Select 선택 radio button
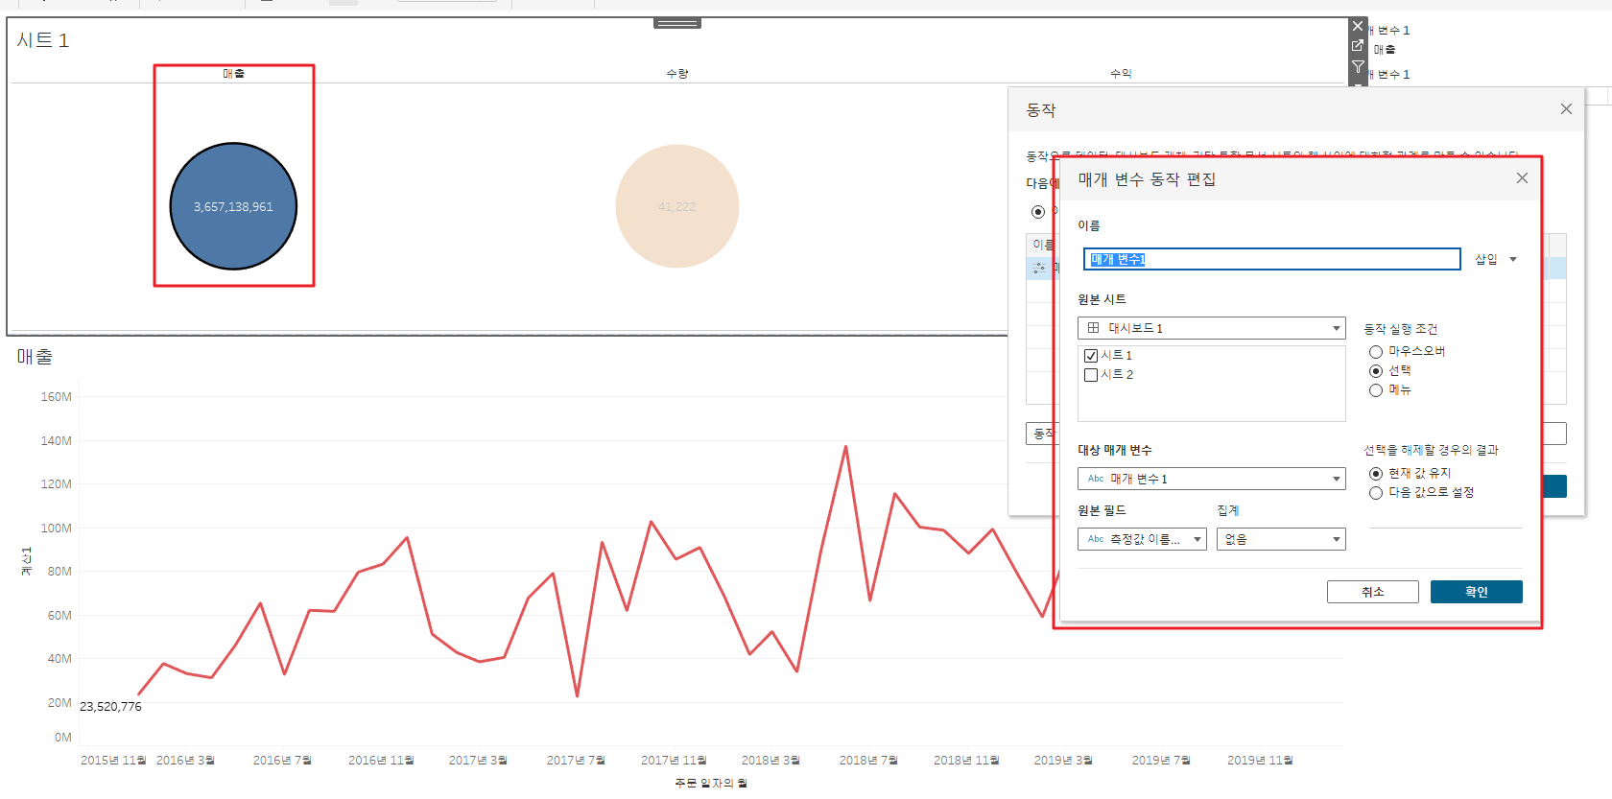Screen dimensions: 1612x799 [x=1376, y=371]
